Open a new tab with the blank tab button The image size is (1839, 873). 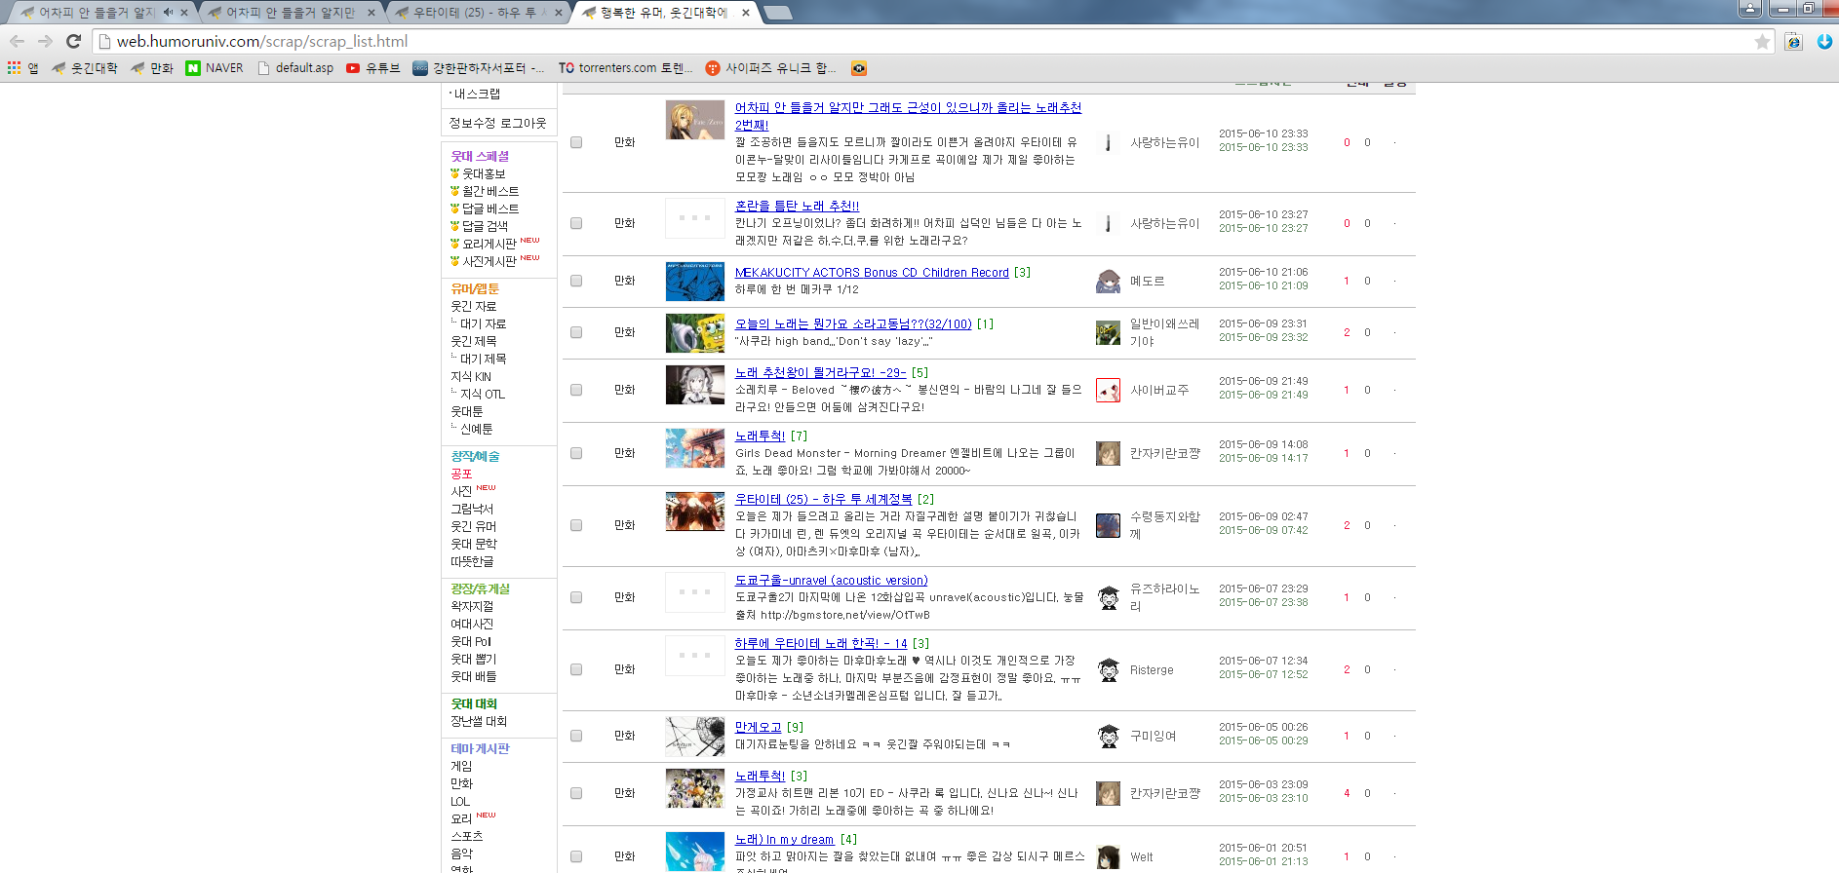777,13
